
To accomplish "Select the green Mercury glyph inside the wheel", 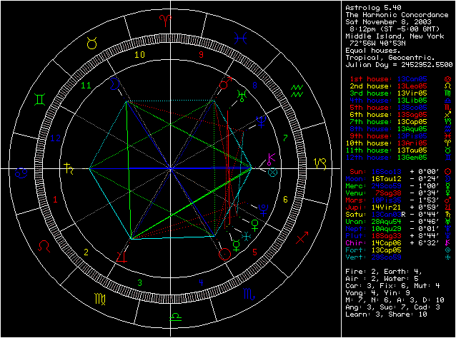I will (x=237, y=245).
